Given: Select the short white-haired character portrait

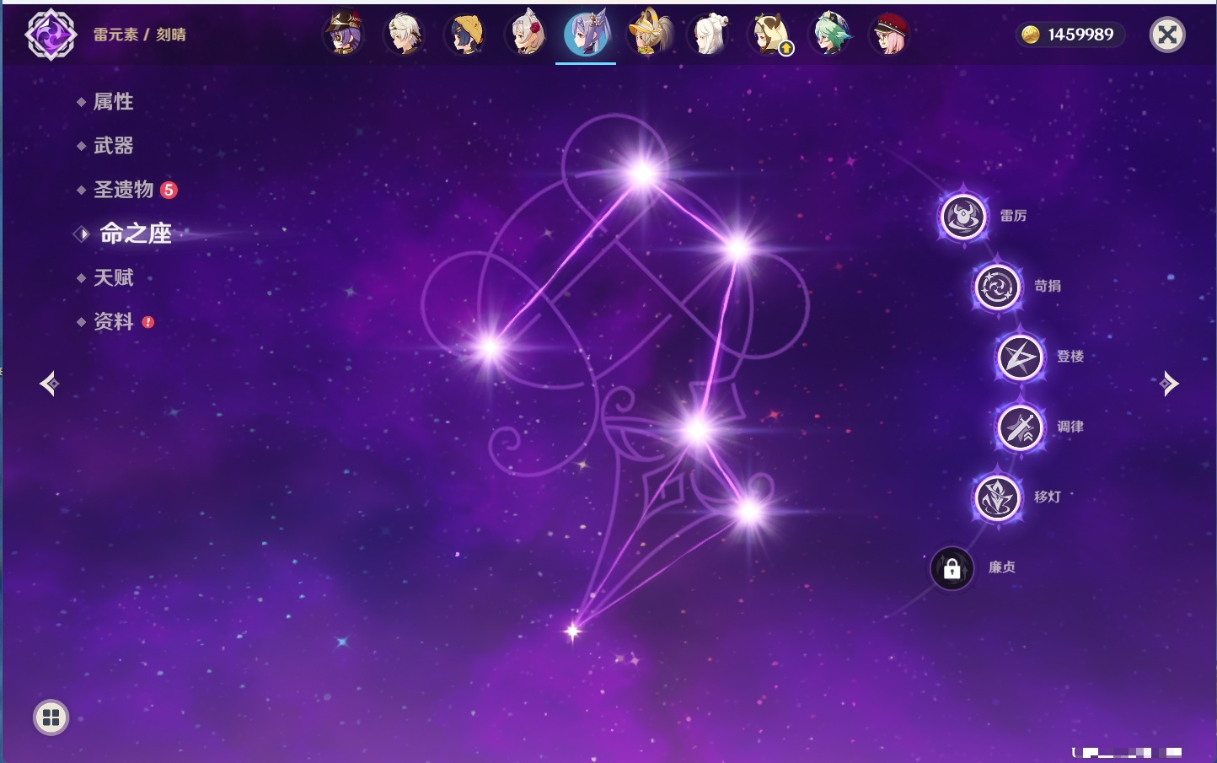Looking at the screenshot, I should tap(405, 35).
